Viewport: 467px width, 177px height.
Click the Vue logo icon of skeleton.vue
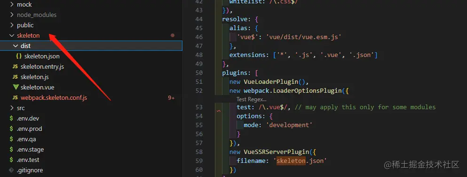16,87
